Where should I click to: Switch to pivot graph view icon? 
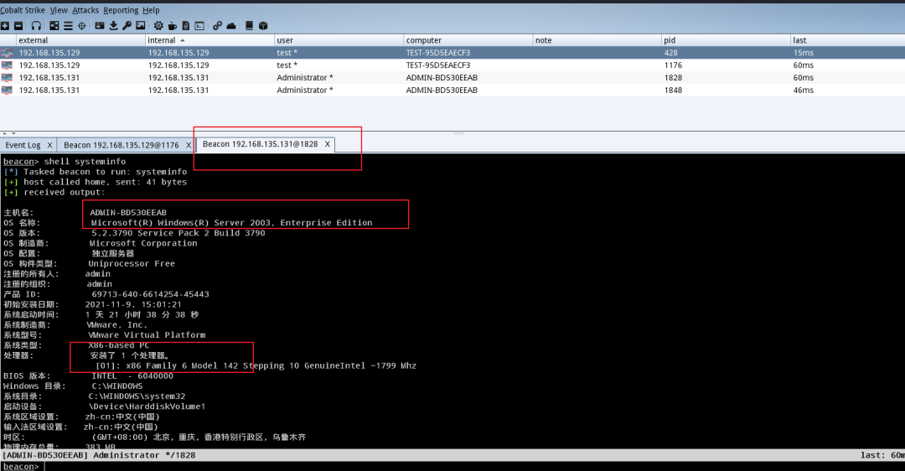tap(54, 25)
